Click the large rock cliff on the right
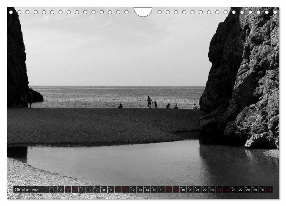286x206 pixels. point(243,79)
